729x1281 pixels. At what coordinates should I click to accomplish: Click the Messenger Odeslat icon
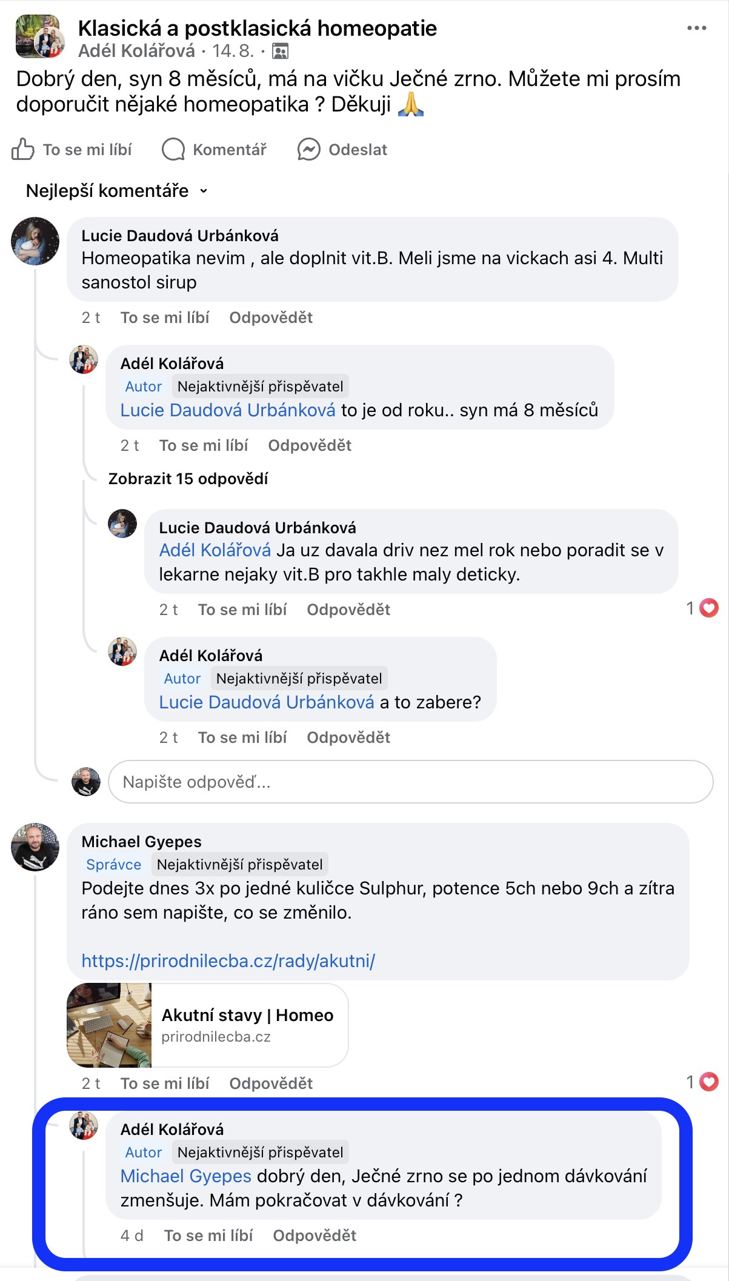coord(308,149)
